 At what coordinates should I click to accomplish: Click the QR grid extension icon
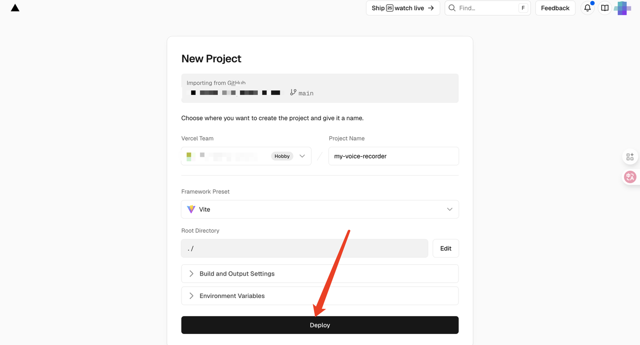630,157
